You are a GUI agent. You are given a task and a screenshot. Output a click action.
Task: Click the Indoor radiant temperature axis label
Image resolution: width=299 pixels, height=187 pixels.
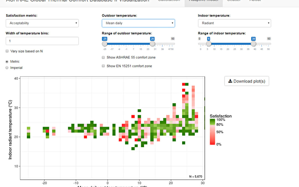point(10,130)
